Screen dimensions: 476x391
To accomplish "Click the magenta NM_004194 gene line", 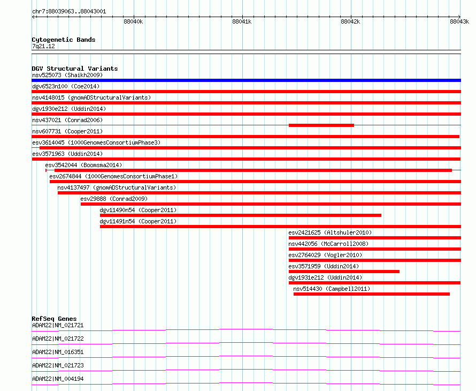I will [x=246, y=384].
